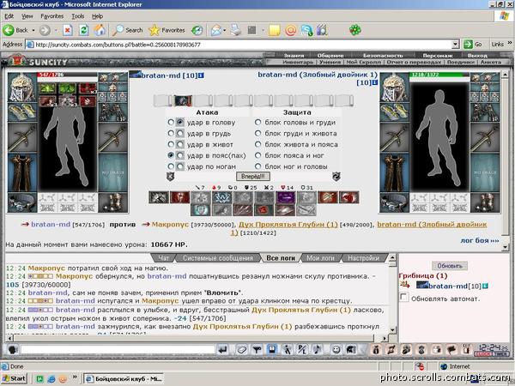Click the smiley face chat icon
Screen dimensions: 515x386
point(336,350)
